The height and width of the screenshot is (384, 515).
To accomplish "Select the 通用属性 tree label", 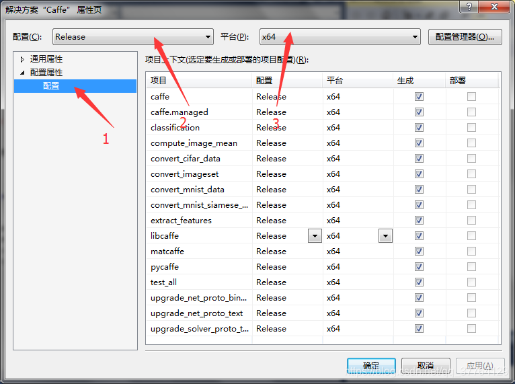I will (46, 59).
